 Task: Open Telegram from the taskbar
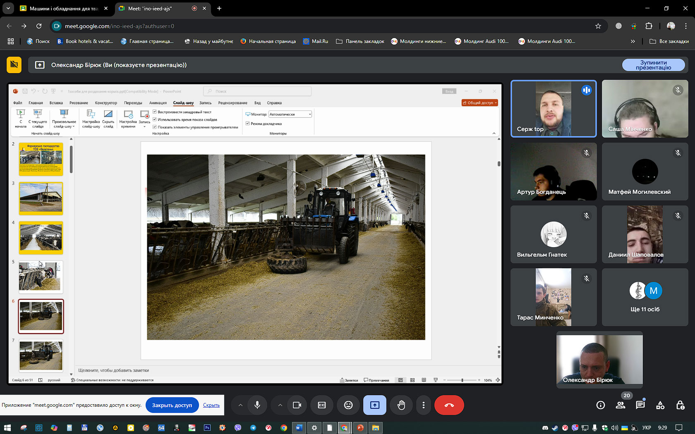tap(253, 428)
